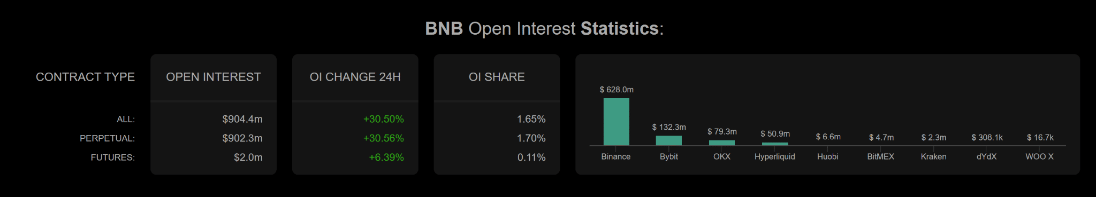The image size is (1096, 197).
Task: Click the OPEN INTEREST column header
Action: click(214, 77)
